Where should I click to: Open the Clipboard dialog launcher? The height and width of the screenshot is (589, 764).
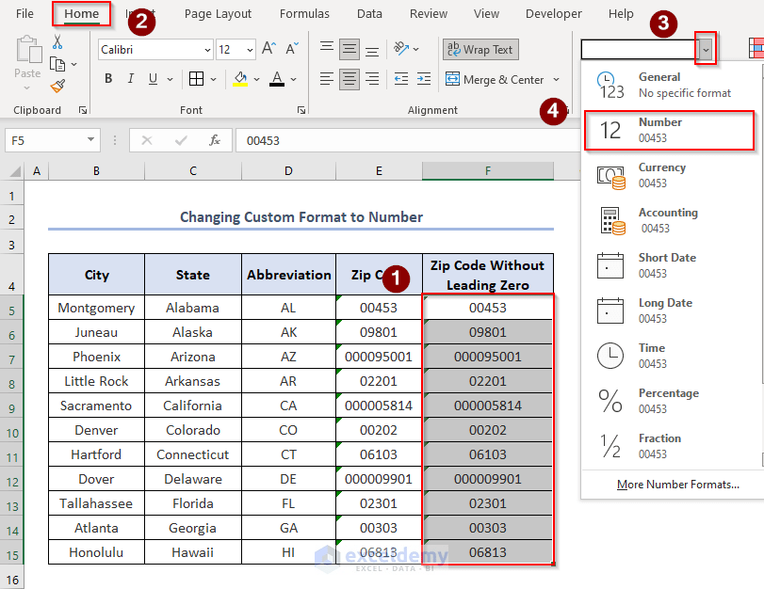tap(82, 110)
